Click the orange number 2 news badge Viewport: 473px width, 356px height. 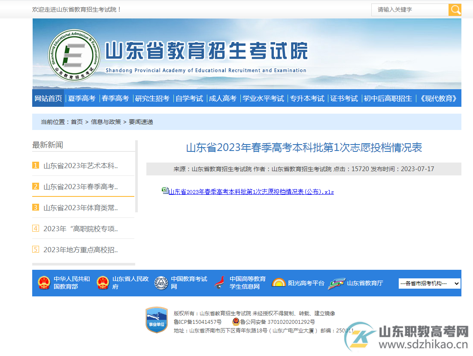pos(36,186)
